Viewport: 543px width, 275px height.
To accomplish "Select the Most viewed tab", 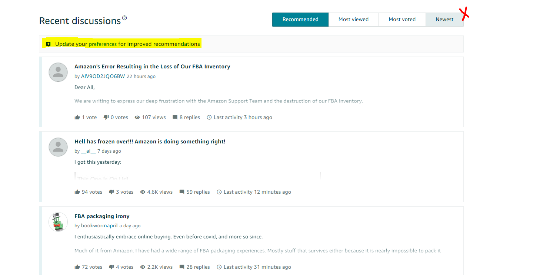I will 353,20.
